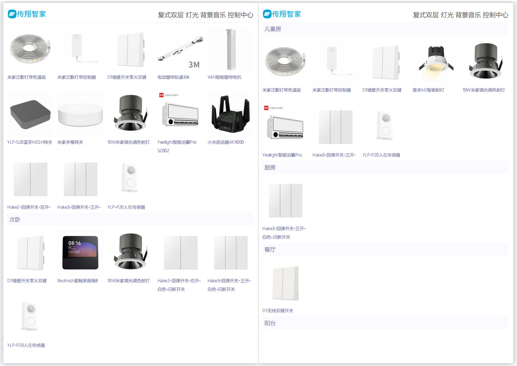Screen dimensions: 517x366
Task: Select the Hake2 double switch image in 次卧
Action: tap(180, 252)
